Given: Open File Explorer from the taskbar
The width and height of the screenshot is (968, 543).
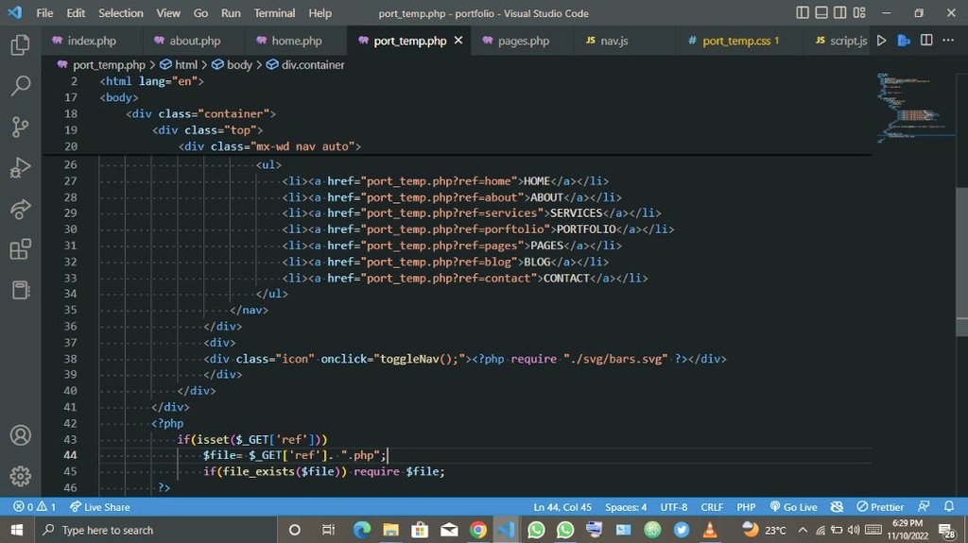Looking at the screenshot, I should tap(390, 530).
